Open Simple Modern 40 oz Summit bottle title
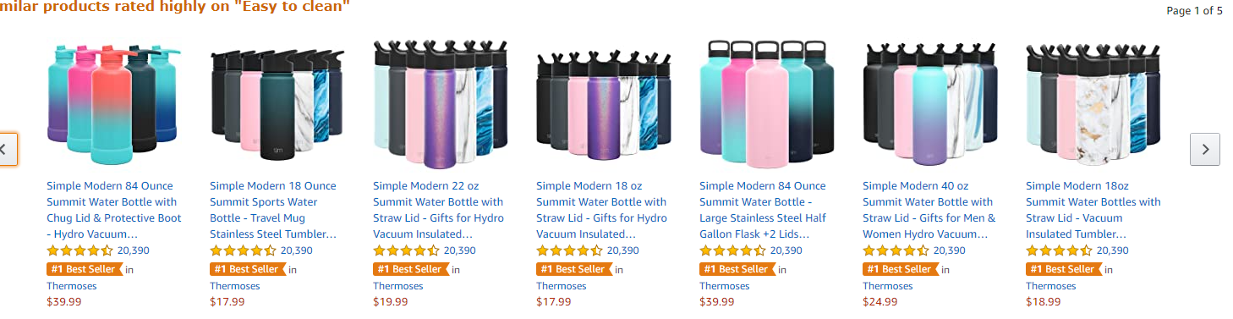This screenshot has width=1233, height=319. point(929,210)
